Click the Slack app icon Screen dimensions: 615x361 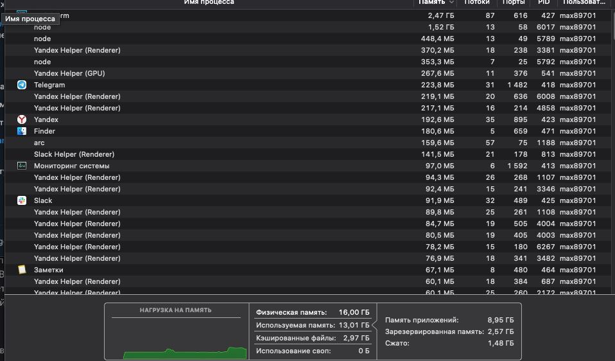[x=22, y=200]
